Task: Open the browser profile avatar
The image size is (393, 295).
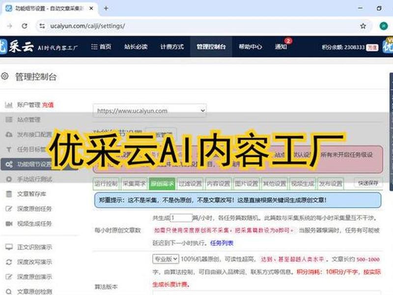Action: coord(384,26)
